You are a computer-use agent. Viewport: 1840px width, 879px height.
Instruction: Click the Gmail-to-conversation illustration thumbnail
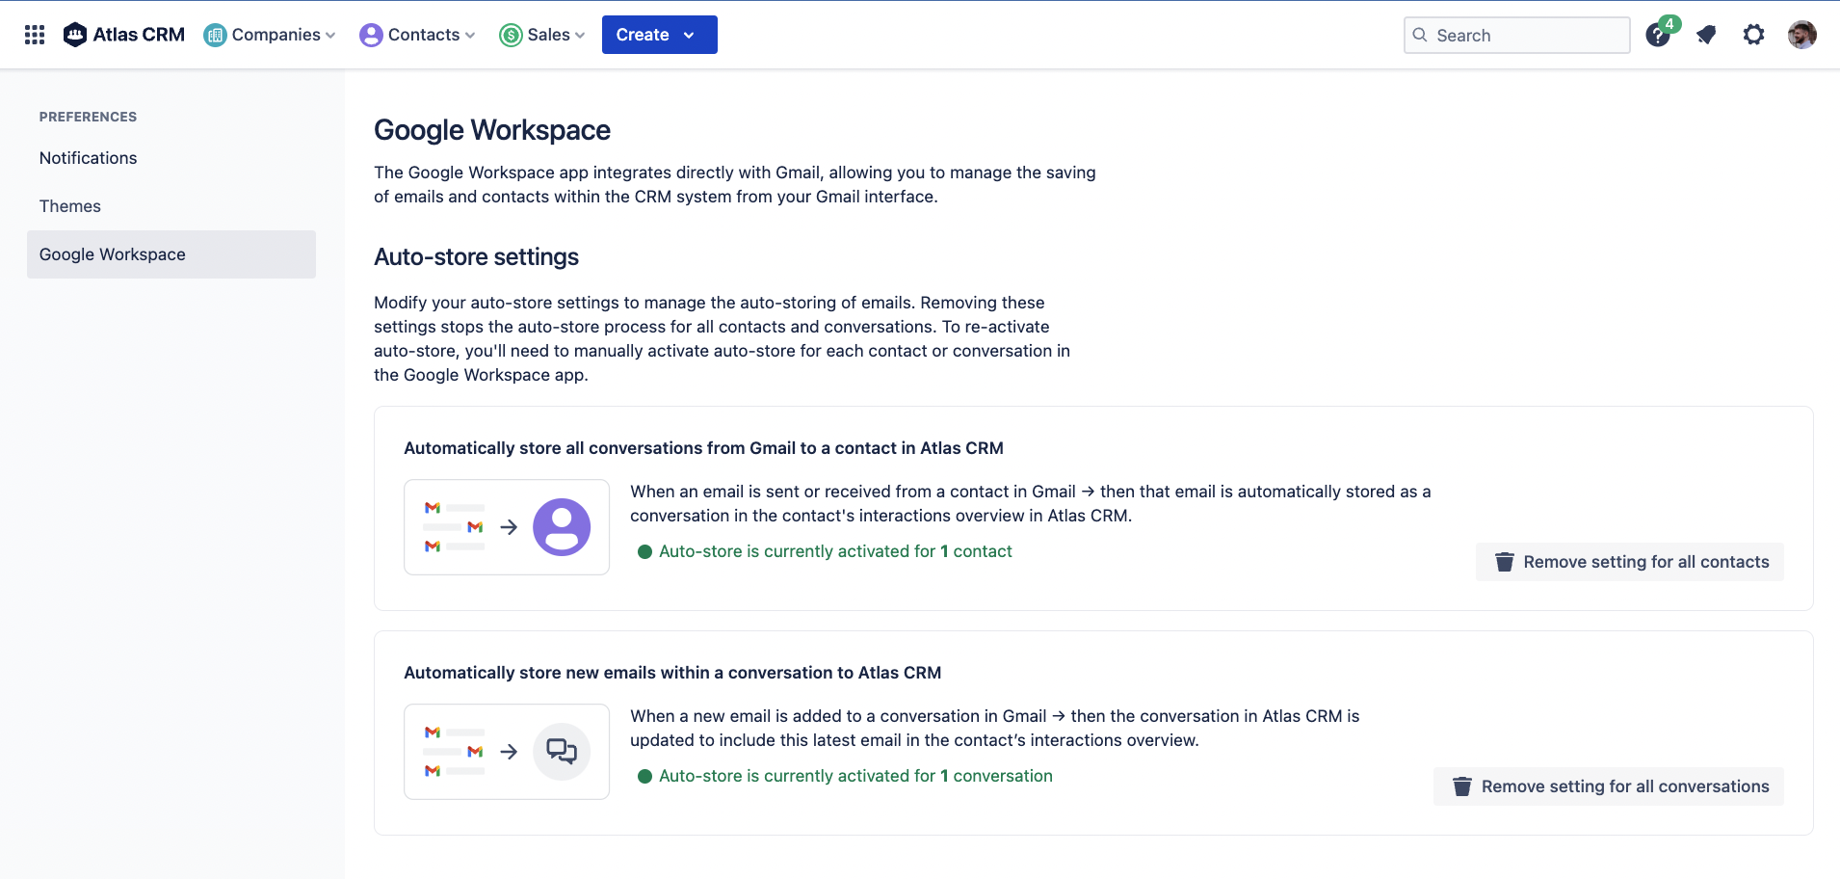tap(507, 752)
